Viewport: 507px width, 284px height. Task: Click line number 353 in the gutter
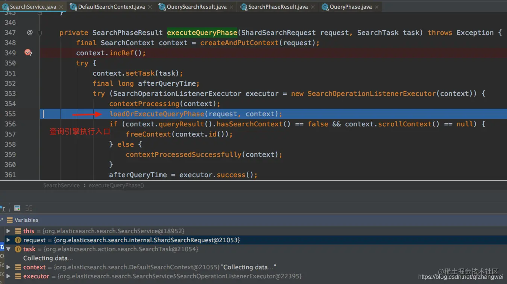[10, 94]
